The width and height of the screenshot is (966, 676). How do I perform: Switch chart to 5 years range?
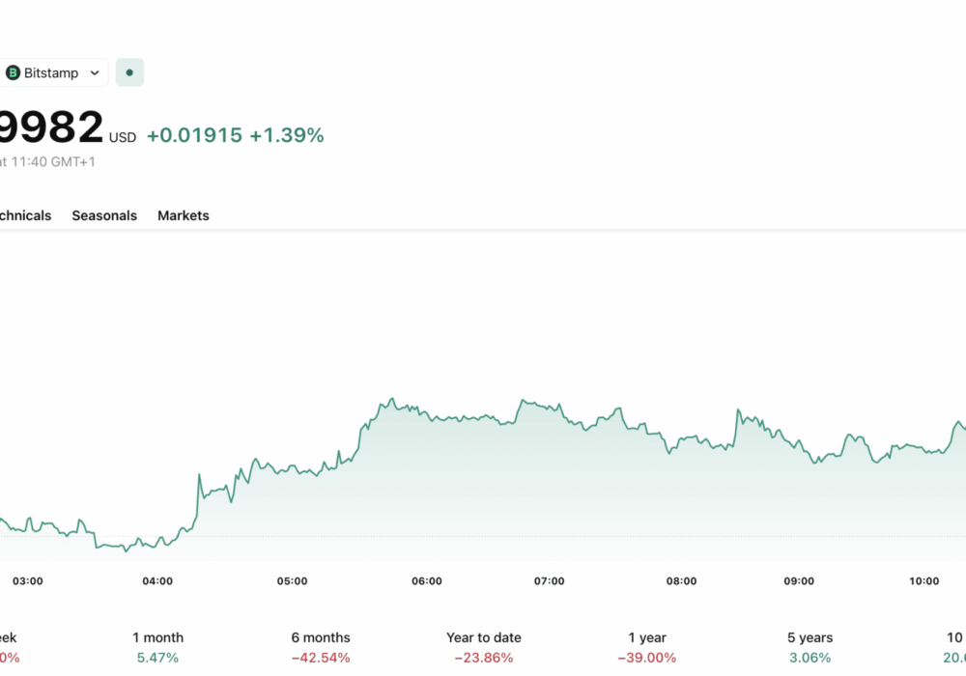(810, 647)
